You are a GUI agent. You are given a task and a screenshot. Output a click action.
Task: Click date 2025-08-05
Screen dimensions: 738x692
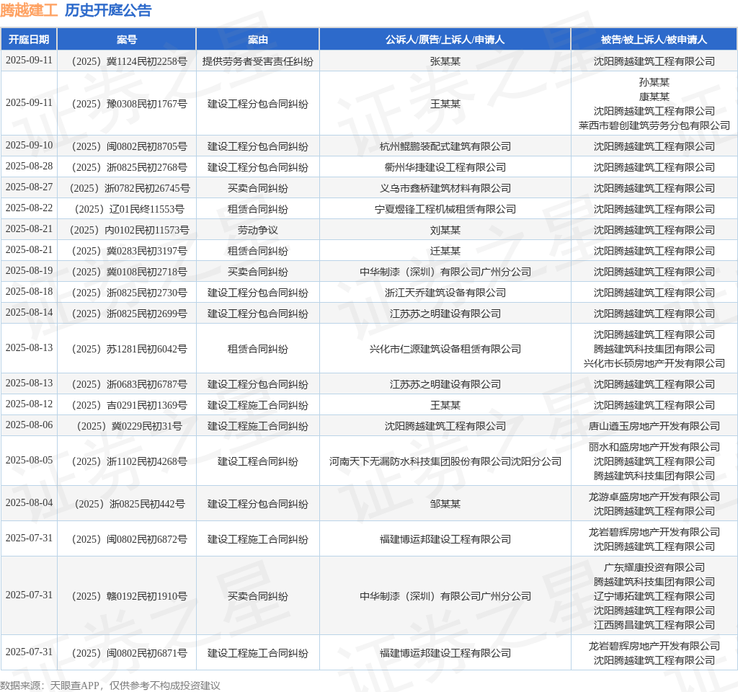[29, 460]
